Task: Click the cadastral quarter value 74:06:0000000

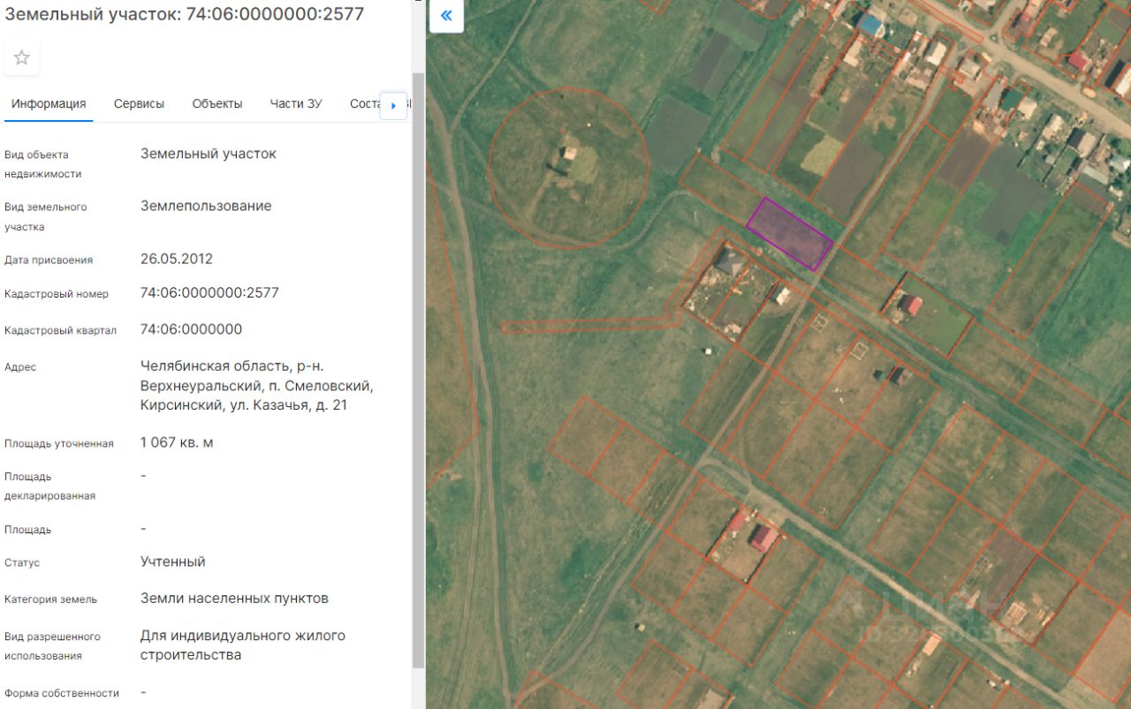Action: (191, 329)
